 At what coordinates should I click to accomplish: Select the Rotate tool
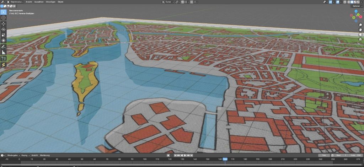(4, 29)
